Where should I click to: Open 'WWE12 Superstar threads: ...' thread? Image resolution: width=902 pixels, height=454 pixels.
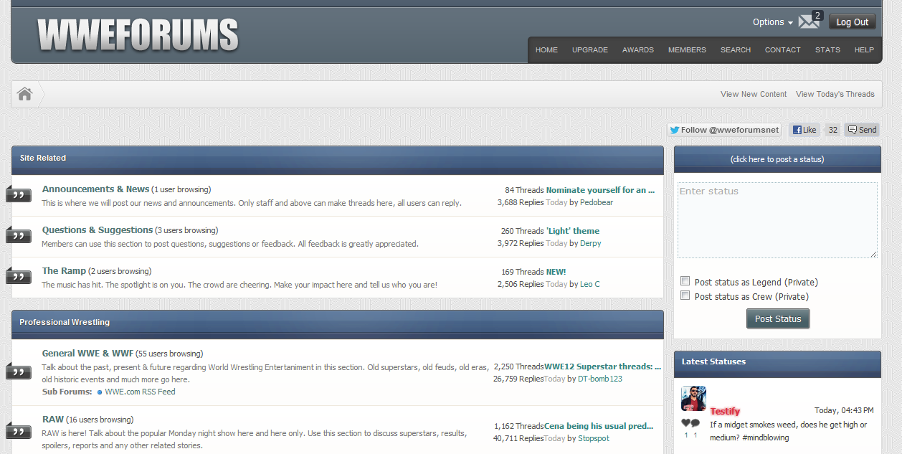[603, 366]
